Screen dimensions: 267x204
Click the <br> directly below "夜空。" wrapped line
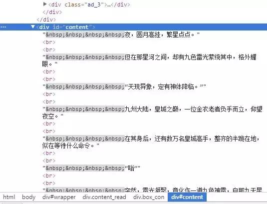coord(49,123)
